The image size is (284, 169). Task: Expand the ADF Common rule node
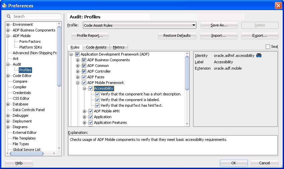click(78, 66)
